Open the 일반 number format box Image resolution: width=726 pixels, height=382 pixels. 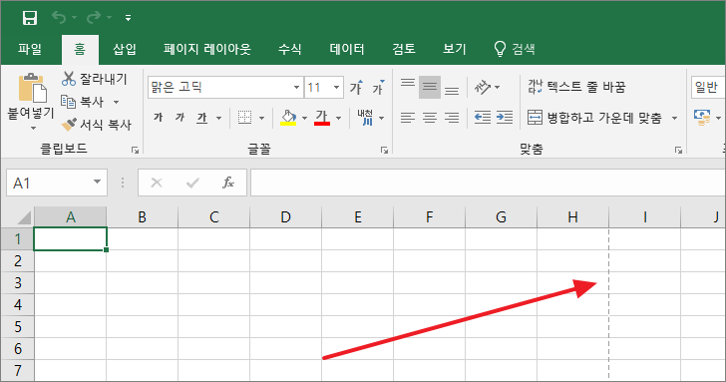[708, 87]
